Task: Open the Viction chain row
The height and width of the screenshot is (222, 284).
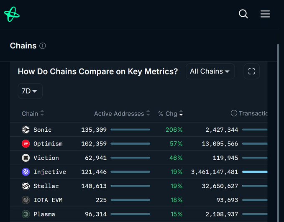Action: [139, 158]
